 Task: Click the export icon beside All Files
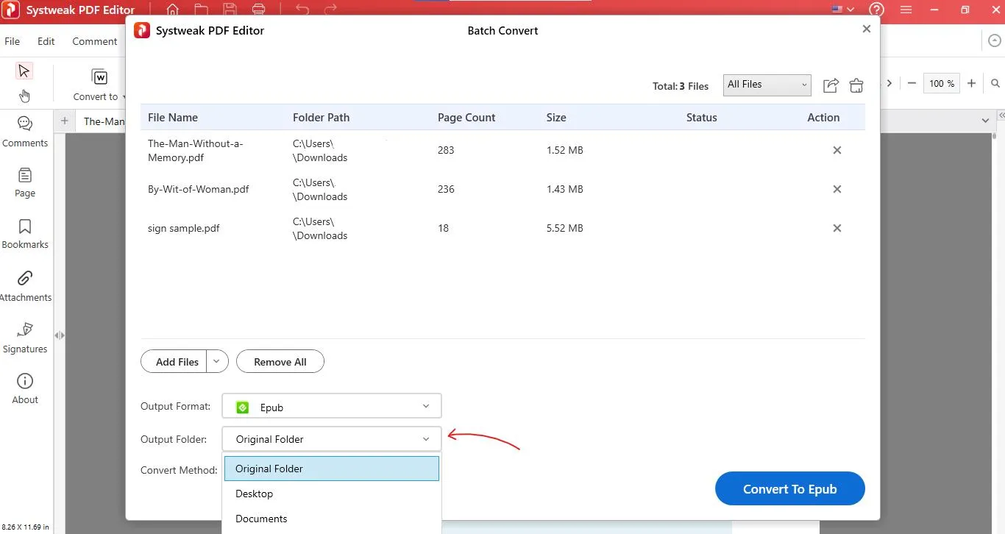click(831, 85)
